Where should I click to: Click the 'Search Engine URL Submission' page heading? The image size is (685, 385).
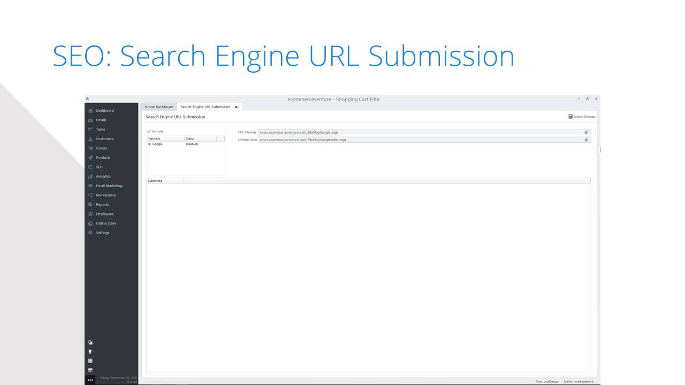(x=175, y=117)
